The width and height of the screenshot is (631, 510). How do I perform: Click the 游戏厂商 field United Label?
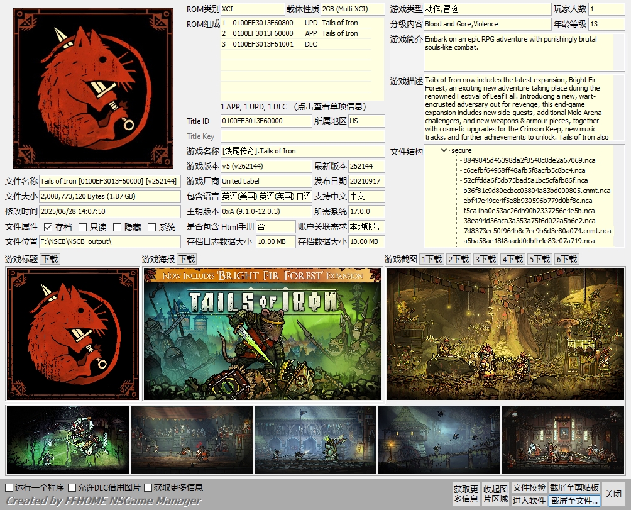click(x=266, y=181)
